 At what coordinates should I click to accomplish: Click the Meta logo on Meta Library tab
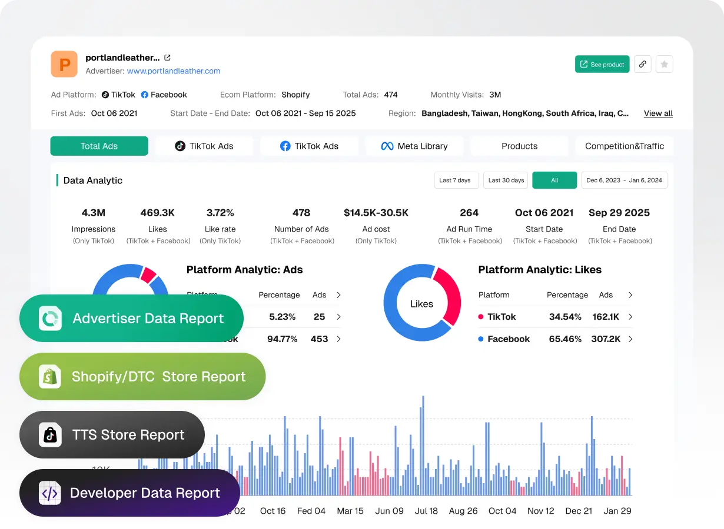tap(387, 146)
